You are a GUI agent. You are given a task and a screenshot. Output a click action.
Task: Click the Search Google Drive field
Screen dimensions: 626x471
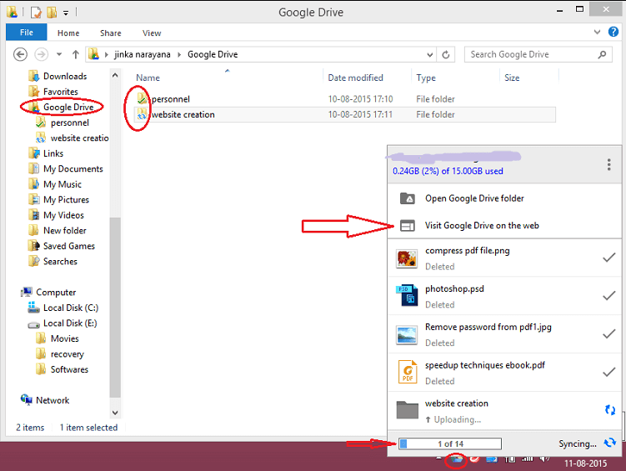(x=538, y=54)
